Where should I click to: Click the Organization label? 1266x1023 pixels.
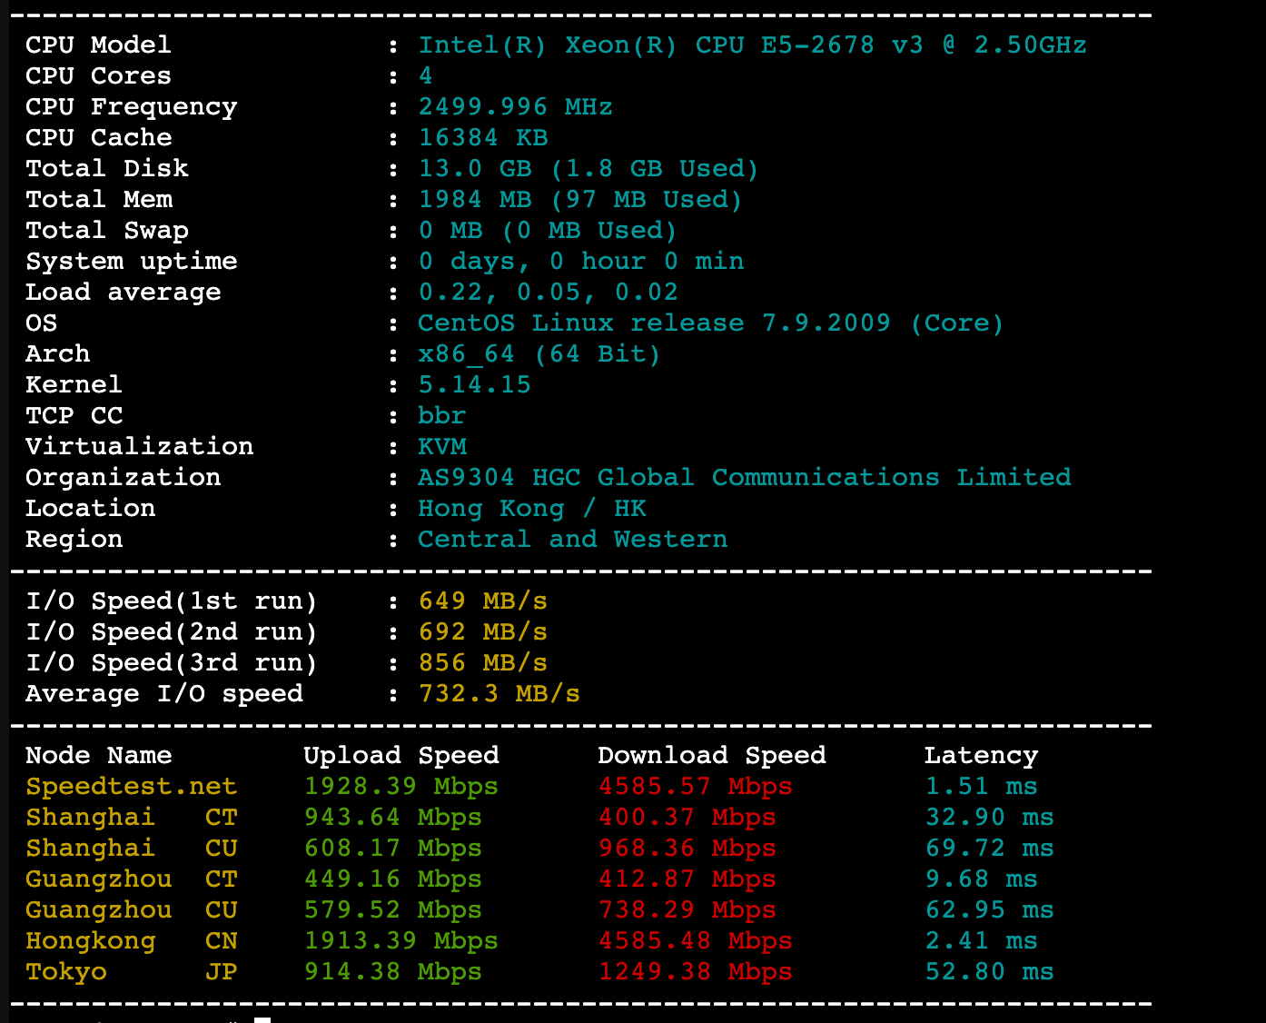[x=123, y=478]
